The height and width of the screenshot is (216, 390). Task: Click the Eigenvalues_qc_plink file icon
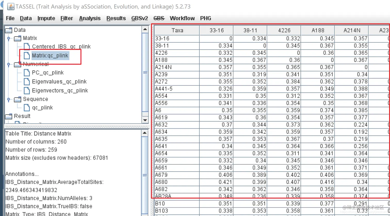(27, 82)
